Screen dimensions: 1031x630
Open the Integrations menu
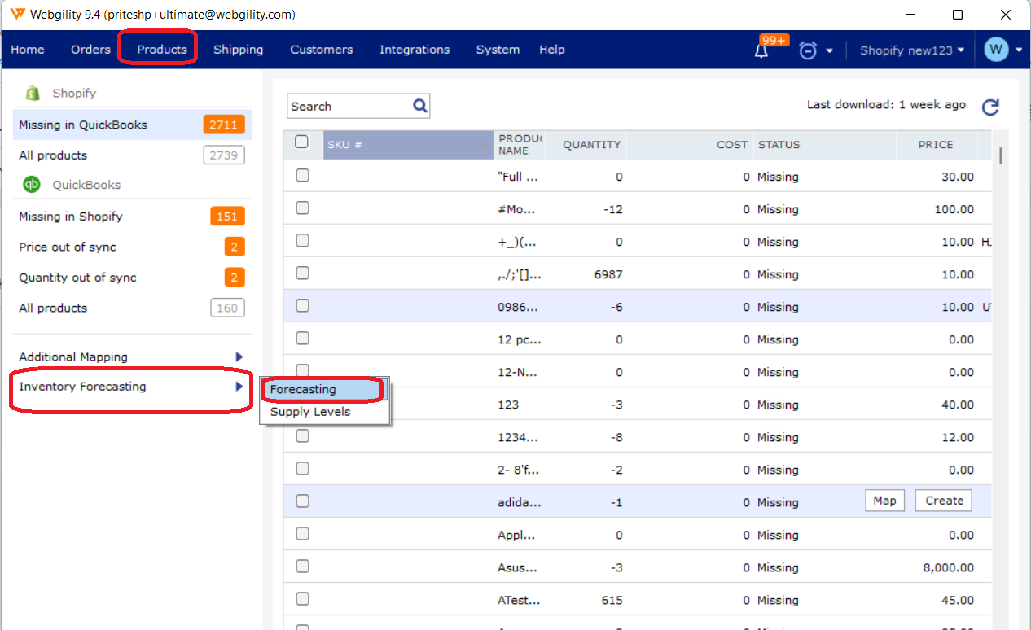point(415,50)
